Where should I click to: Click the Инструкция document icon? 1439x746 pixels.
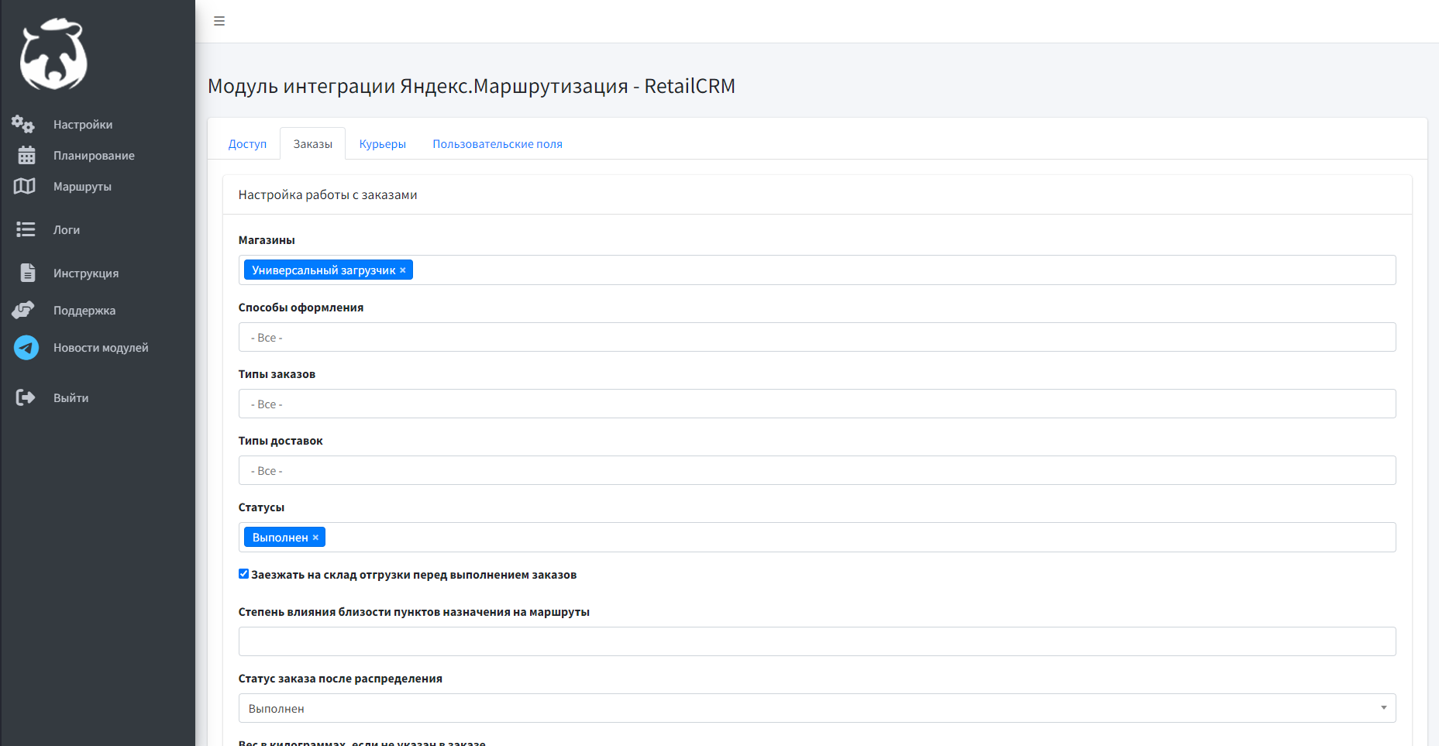[x=28, y=273]
